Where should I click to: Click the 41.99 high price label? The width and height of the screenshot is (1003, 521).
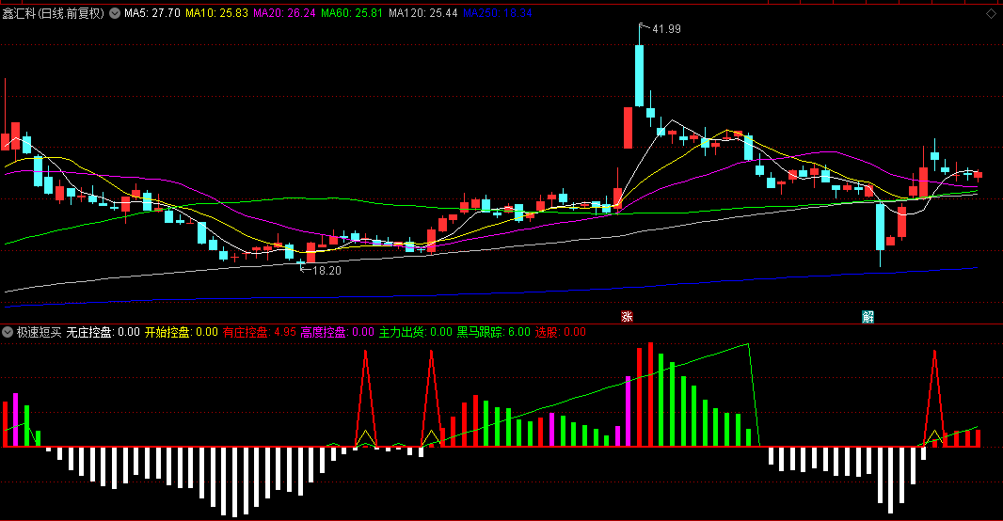(x=666, y=29)
